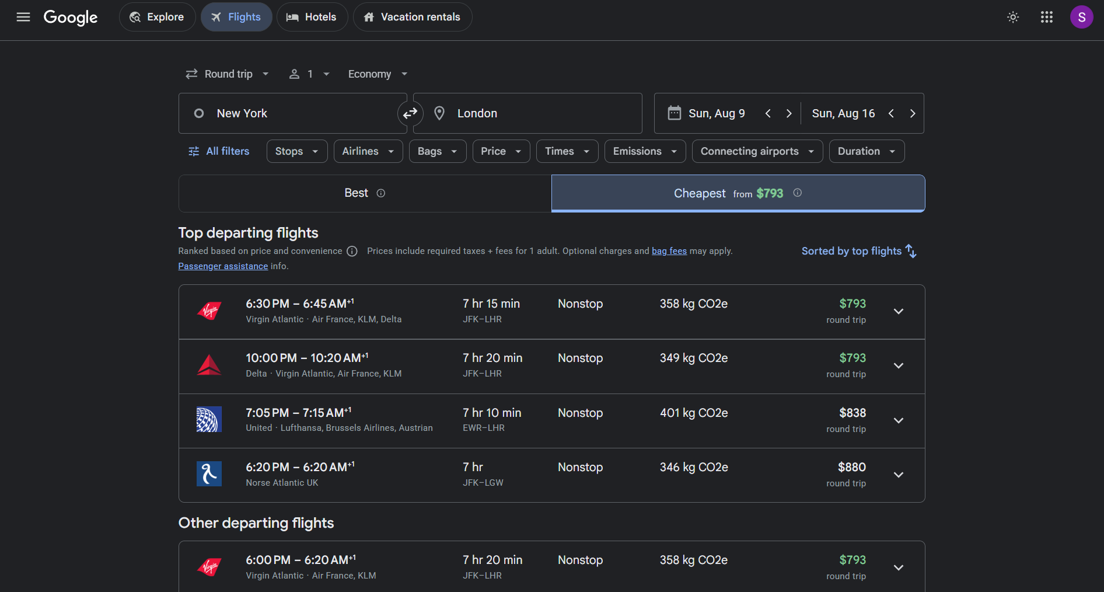Click the JFK–LGW route text
This screenshot has width=1104, height=592.
(483, 483)
